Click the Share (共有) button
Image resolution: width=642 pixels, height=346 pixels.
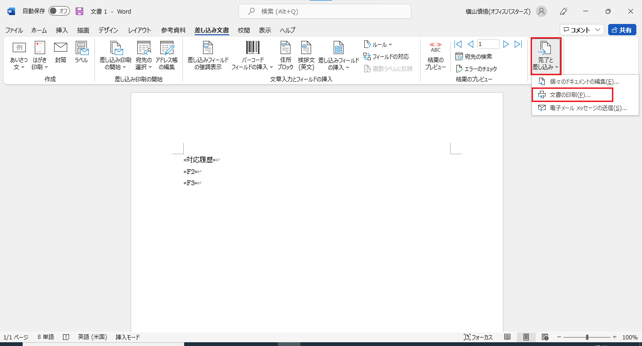[622, 30]
